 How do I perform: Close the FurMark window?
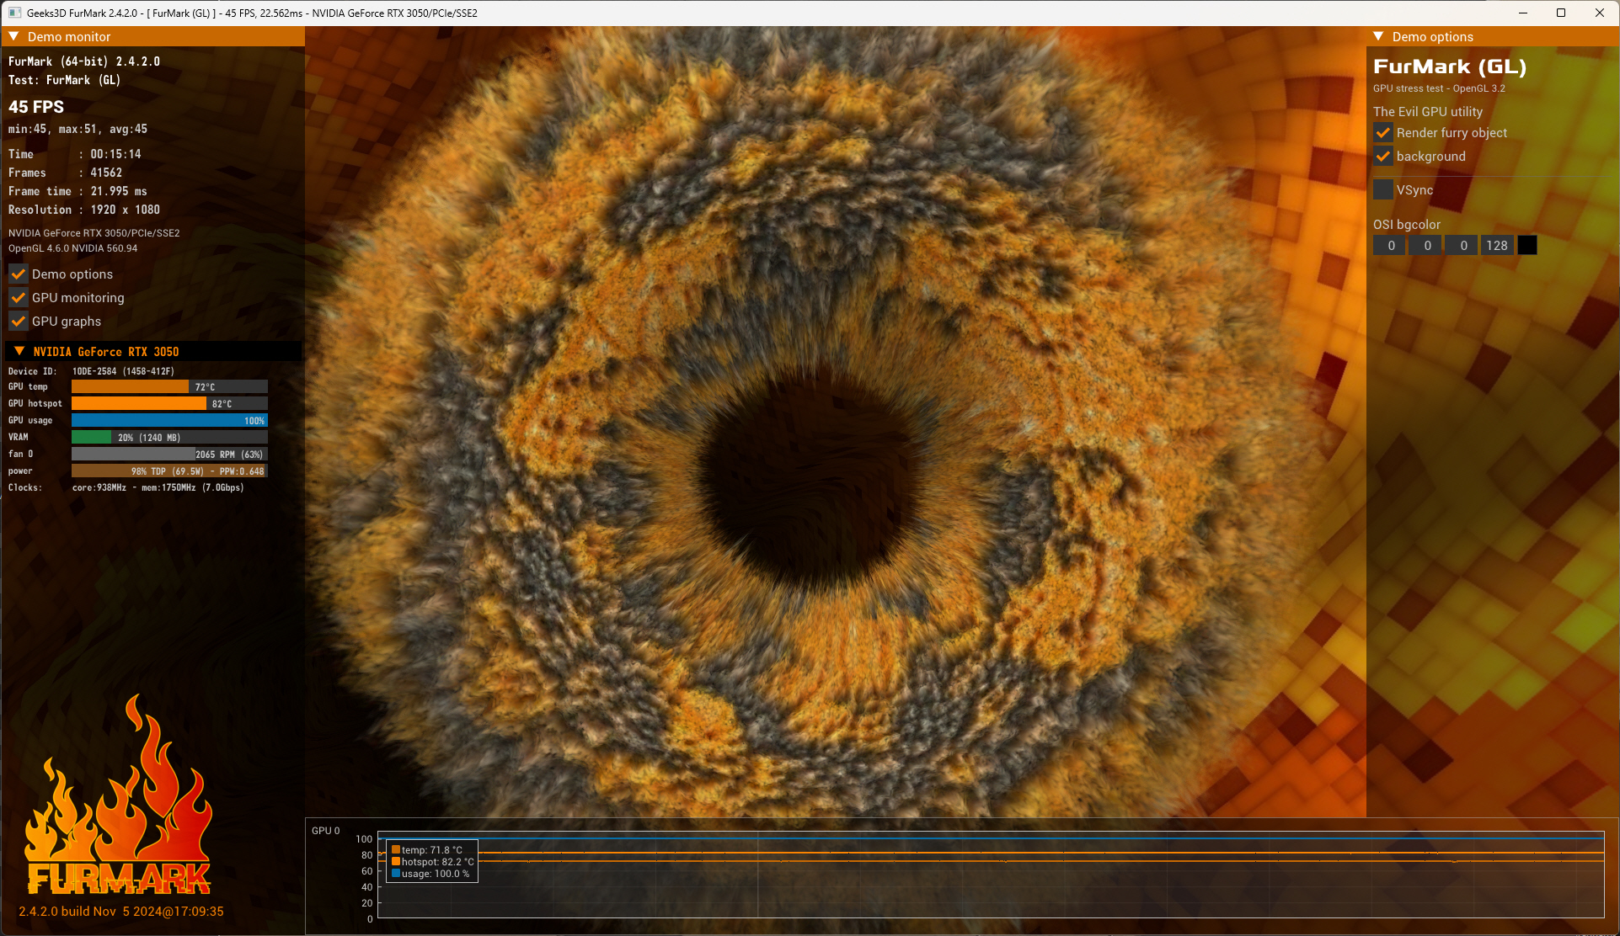click(1600, 13)
